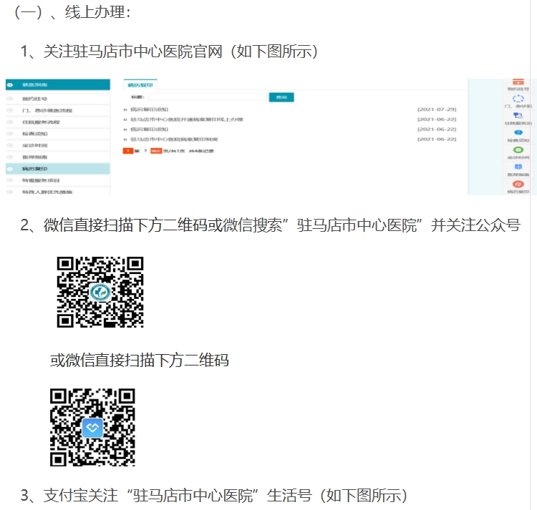Click the 标题 search input field
Screen dimensions: 537x510
tap(208, 97)
